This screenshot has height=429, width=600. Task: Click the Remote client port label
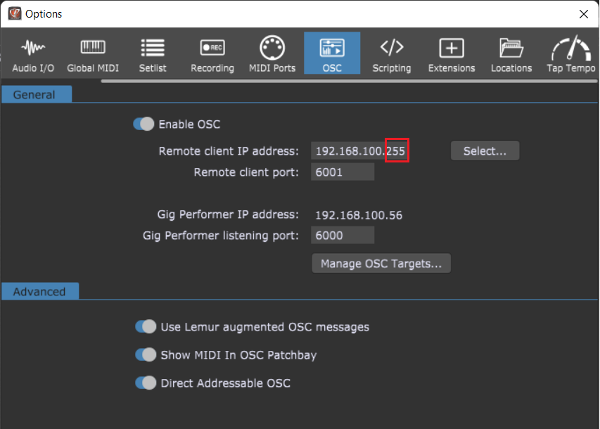click(246, 172)
